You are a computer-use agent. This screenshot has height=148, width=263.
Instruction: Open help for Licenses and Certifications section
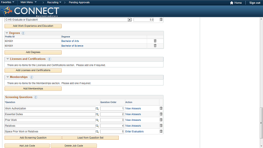49,59
